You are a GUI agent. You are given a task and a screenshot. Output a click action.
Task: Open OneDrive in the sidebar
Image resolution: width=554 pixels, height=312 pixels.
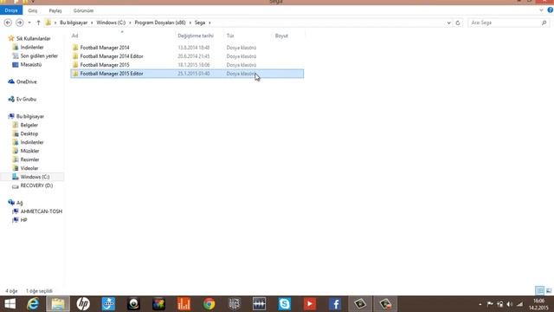tap(26, 81)
